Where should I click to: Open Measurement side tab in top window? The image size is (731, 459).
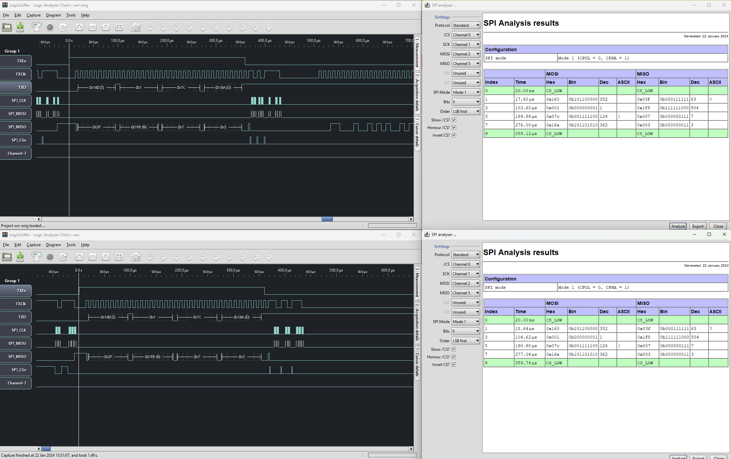click(x=417, y=53)
